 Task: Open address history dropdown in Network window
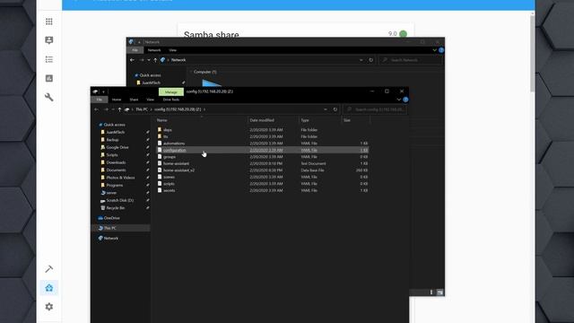pyautogui.click(x=361, y=60)
